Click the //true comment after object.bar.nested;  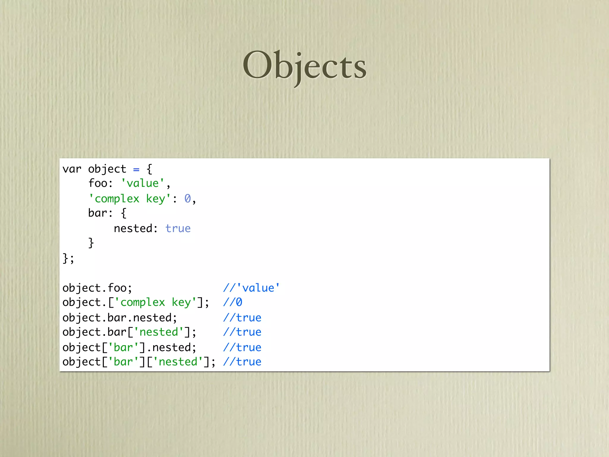pos(242,318)
